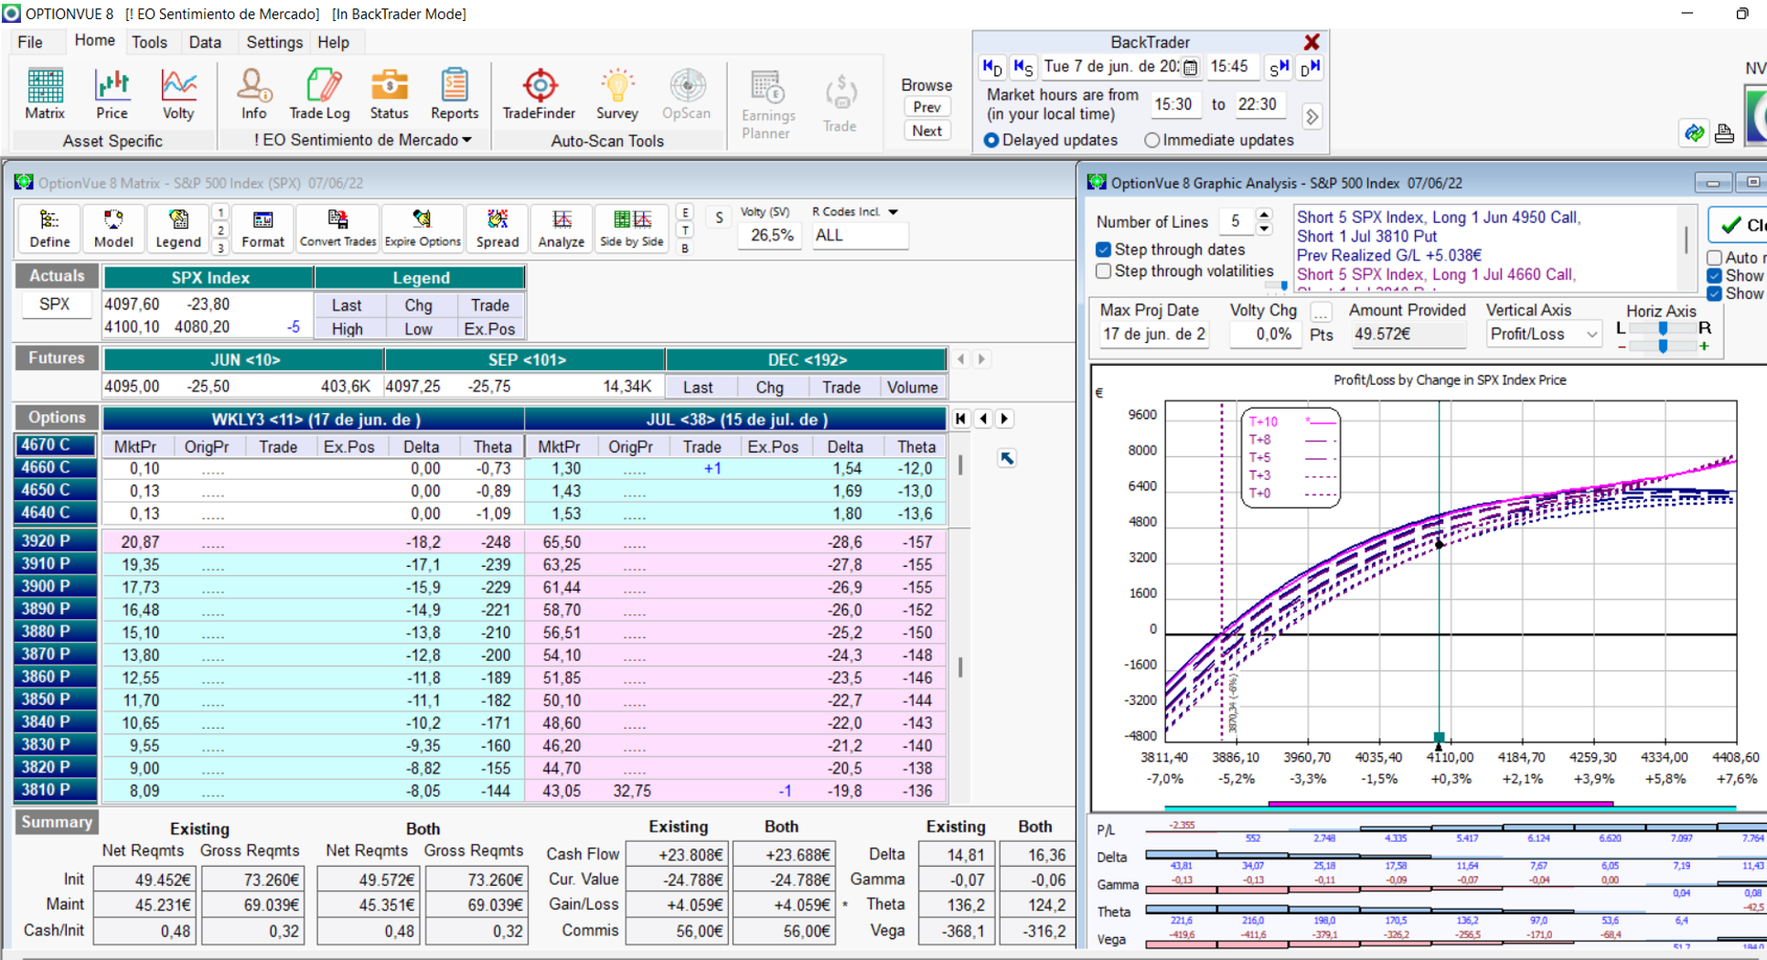Toggle Side by Side view
Screen dimensions: 1767x960
pos(631,229)
